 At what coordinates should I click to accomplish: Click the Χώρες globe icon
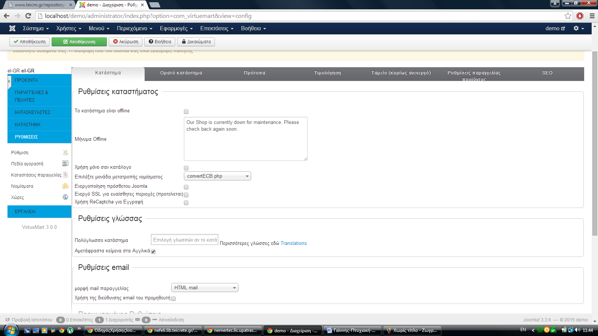pos(65,197)
